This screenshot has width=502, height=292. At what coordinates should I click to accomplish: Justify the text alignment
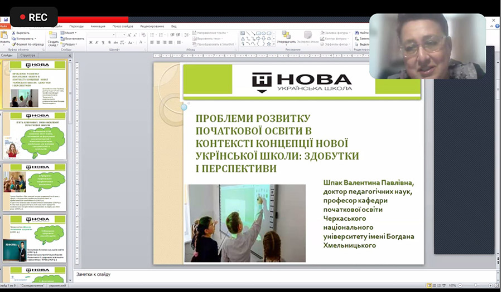(171, 42)
